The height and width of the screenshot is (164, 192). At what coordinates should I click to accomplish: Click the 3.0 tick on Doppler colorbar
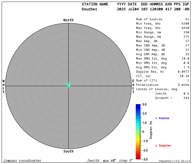(x=144, y=104)
